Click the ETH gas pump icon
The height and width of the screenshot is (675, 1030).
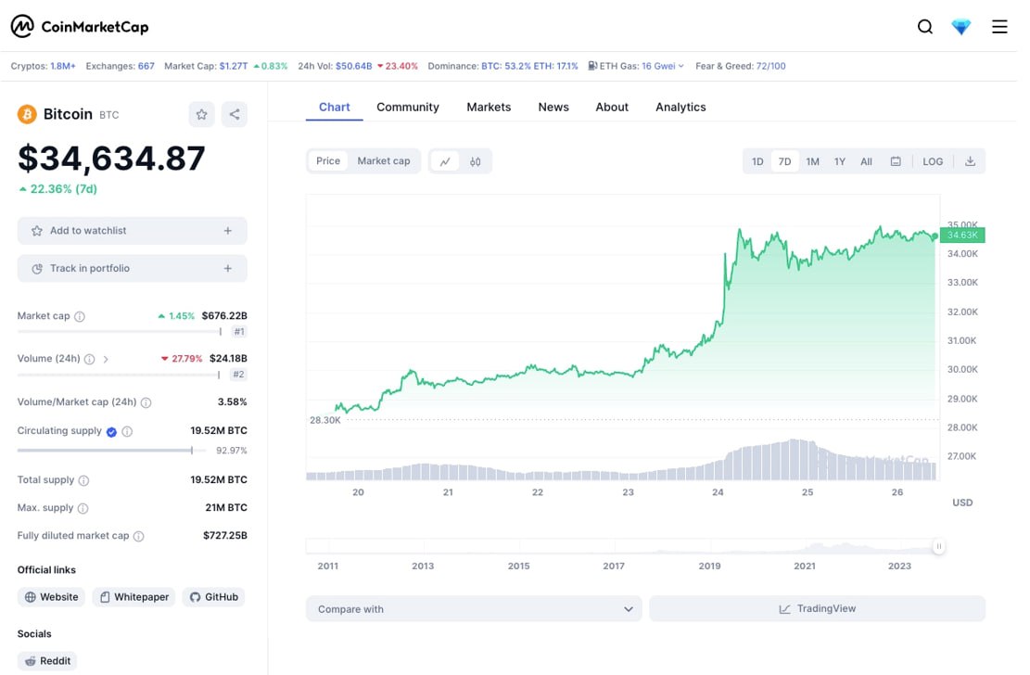pyautogui.click(x=591, y=66)
